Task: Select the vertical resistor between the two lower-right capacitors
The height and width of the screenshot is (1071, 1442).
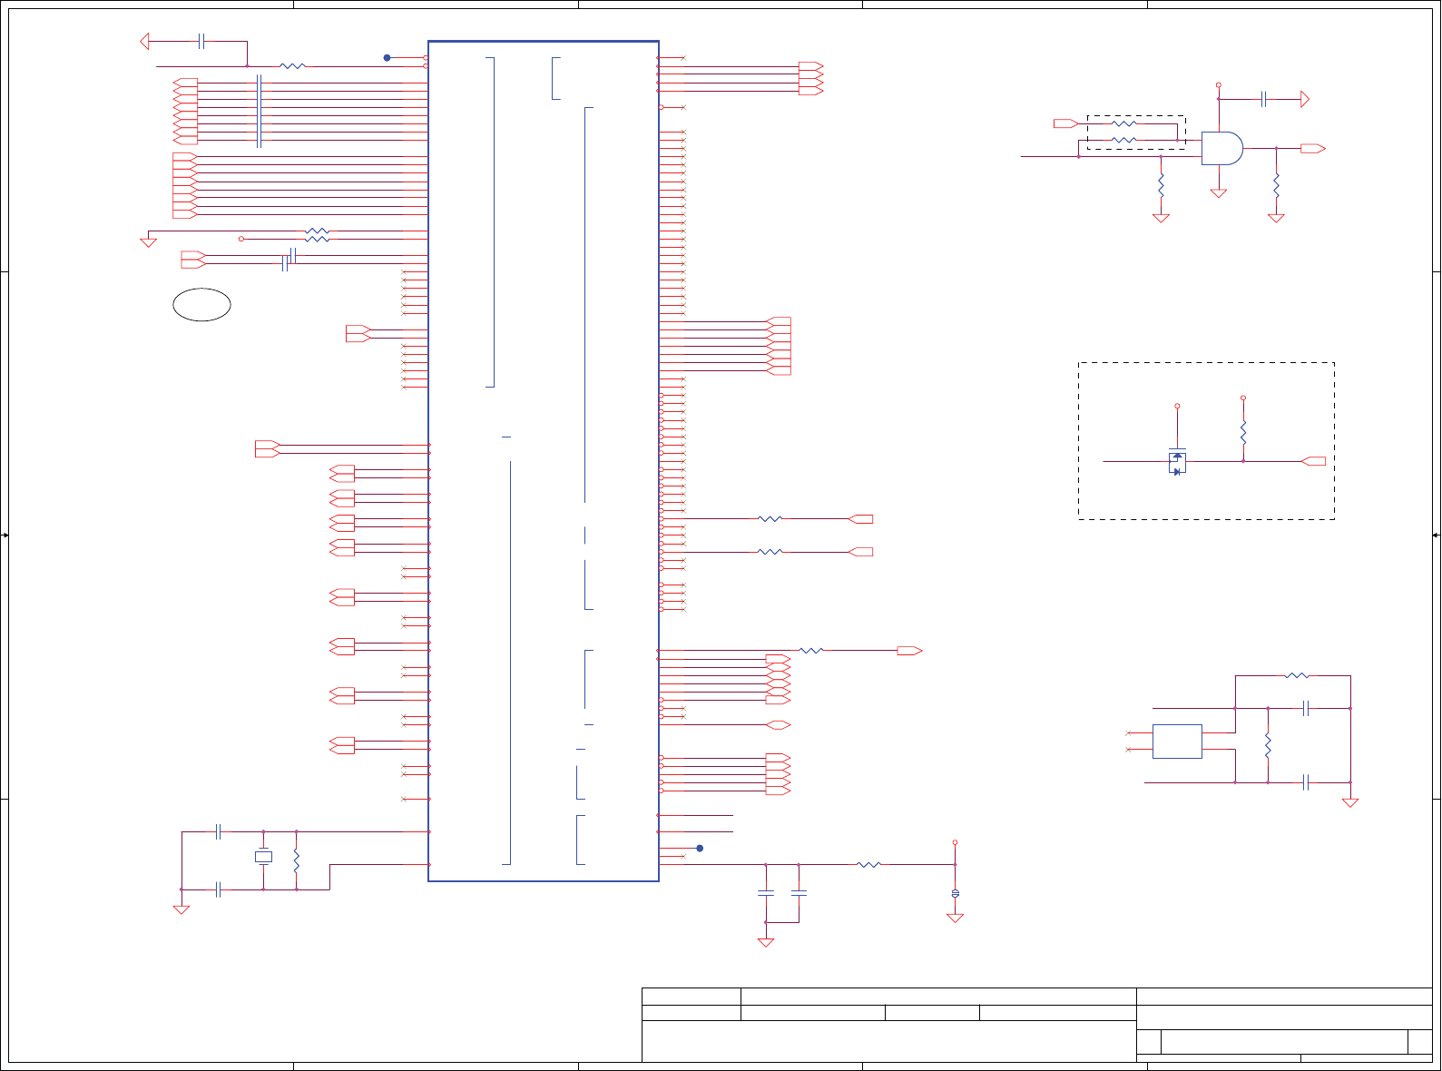Action: [1268, 746]
